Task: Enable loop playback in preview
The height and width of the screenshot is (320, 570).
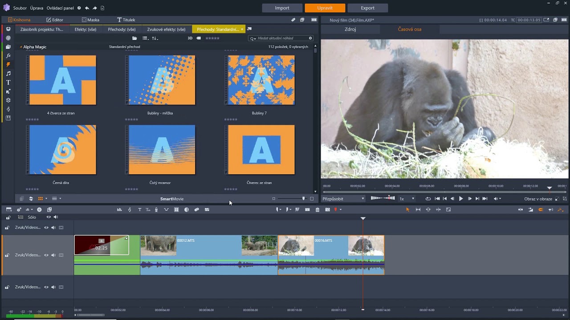Action: (428, 199)
